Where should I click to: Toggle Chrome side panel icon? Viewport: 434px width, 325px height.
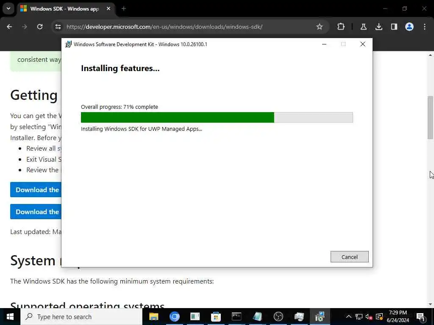394,27
